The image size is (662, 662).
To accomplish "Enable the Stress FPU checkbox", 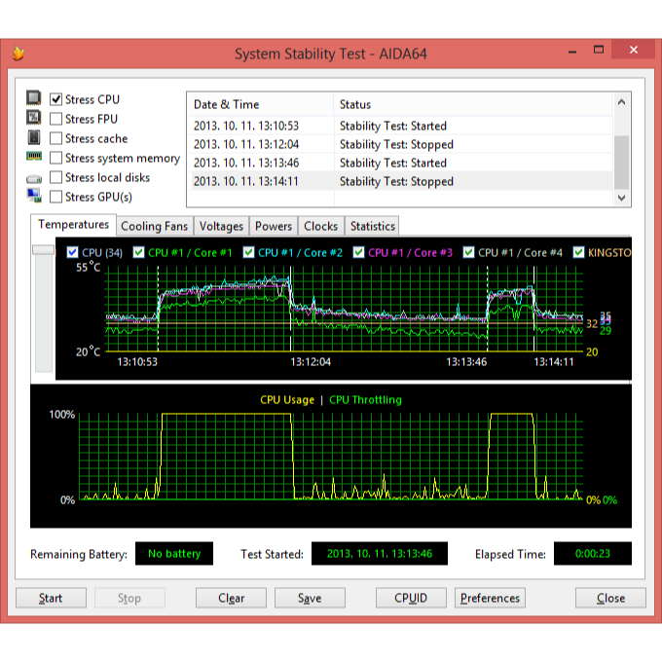I will (x=55, y=119).
